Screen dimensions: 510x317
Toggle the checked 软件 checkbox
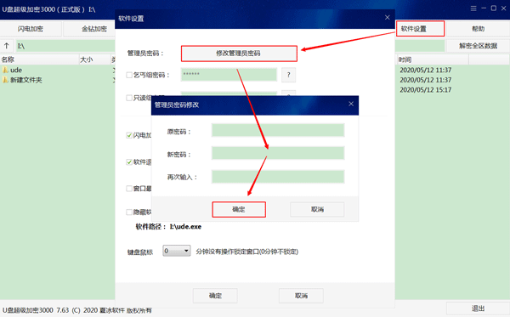(129, 162)
